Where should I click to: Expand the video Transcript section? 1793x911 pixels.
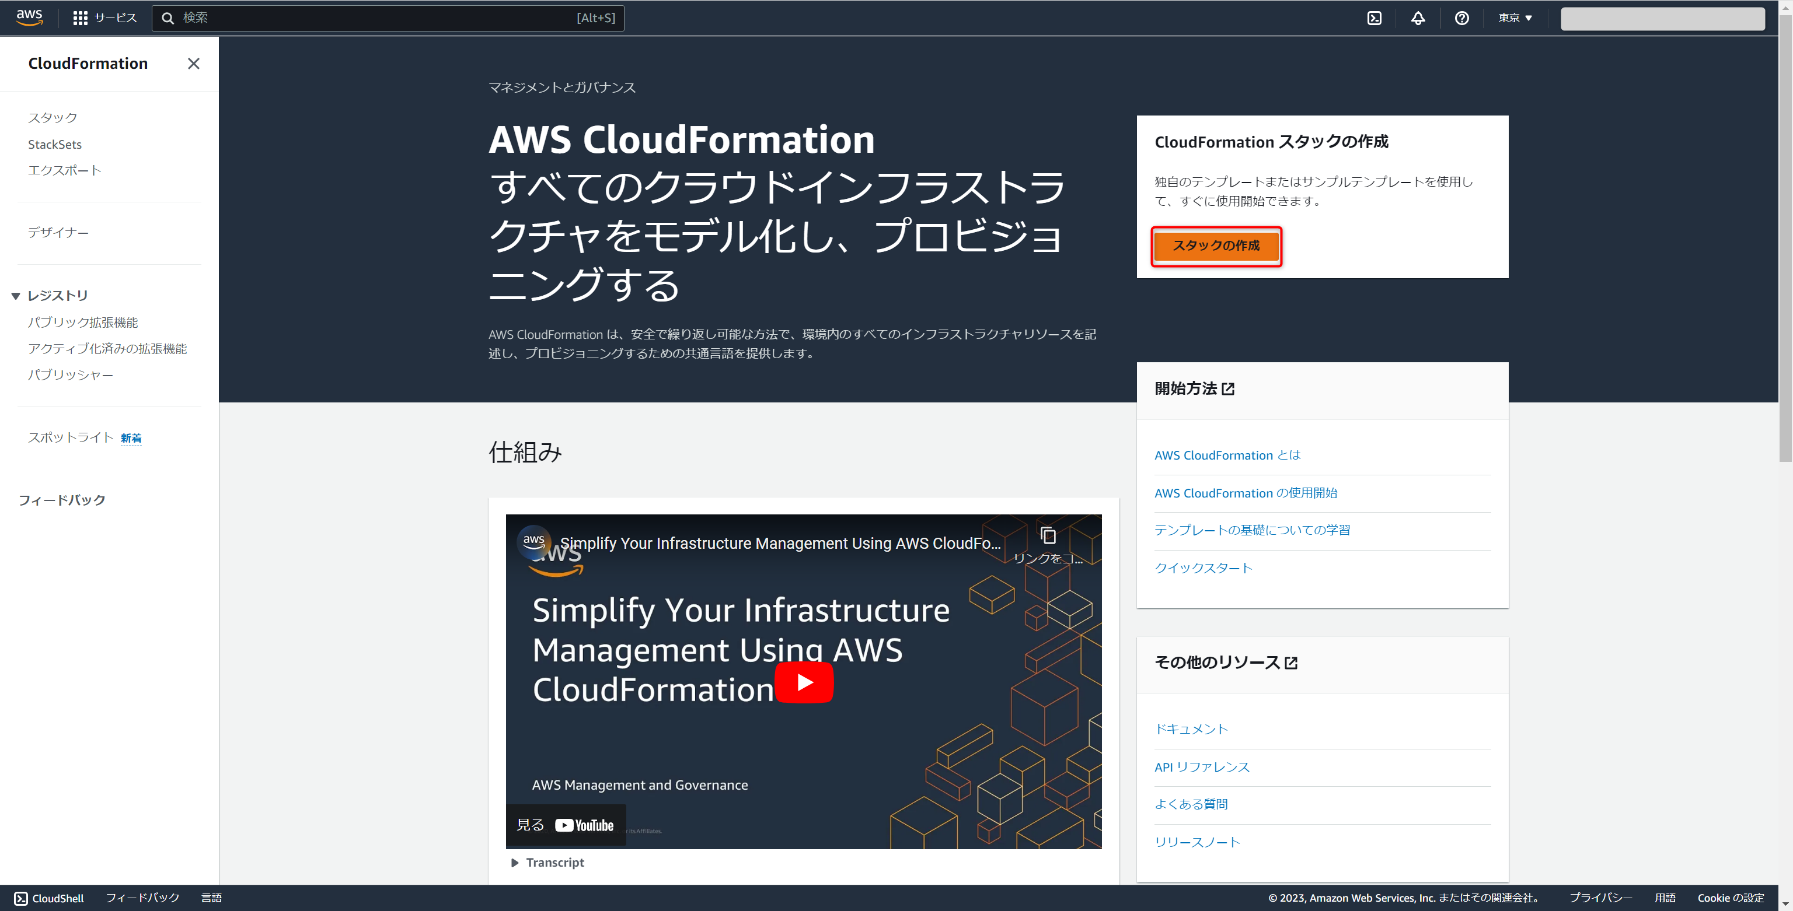[x=548, y=863]
